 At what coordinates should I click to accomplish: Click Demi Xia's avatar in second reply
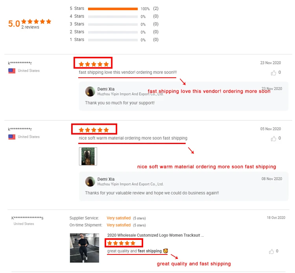click(90, 181)
